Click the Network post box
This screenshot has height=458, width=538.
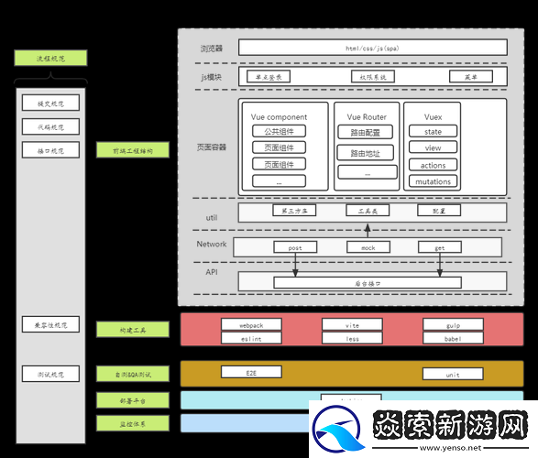pyautogui.click(x=295, y=247)
